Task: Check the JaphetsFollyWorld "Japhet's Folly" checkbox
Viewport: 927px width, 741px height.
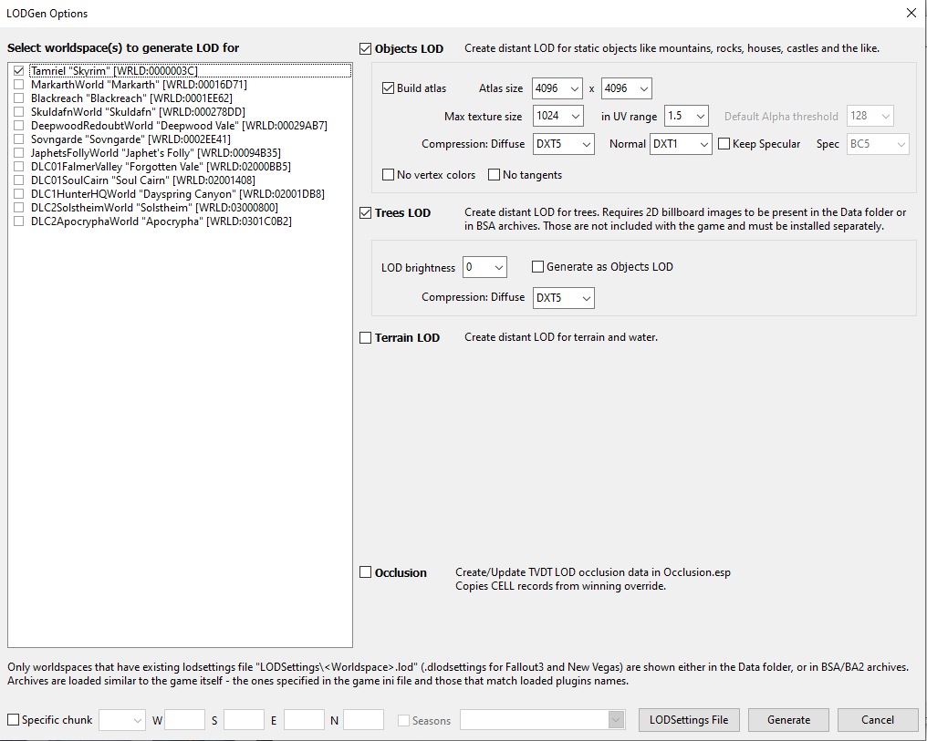Action: click(x=19, y=153)
